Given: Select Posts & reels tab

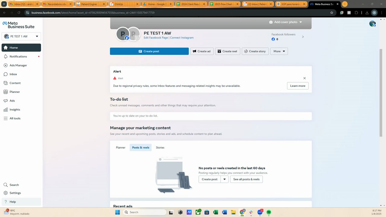Looking at the screenshot, I should 141,148.
